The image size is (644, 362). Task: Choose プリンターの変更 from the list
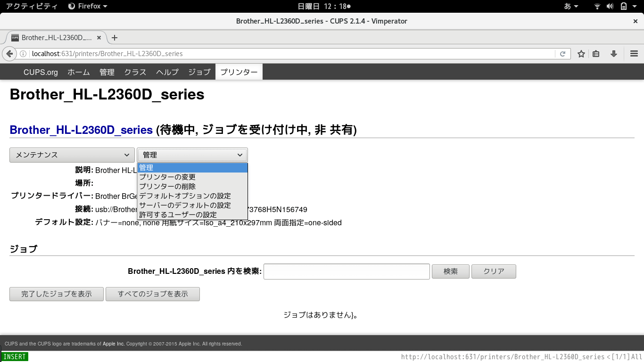(x=192, y=177)
